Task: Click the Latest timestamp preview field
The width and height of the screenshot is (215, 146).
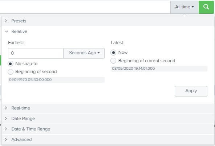Action: pyautogui.click(x=159, y=69)
